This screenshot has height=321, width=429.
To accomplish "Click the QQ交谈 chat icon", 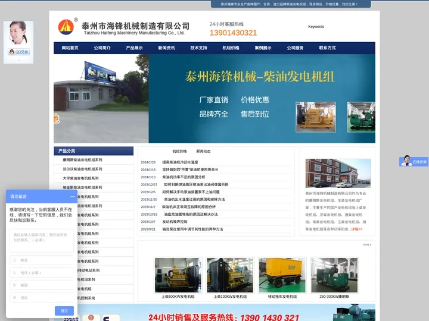I will click(x=18, y=52).
